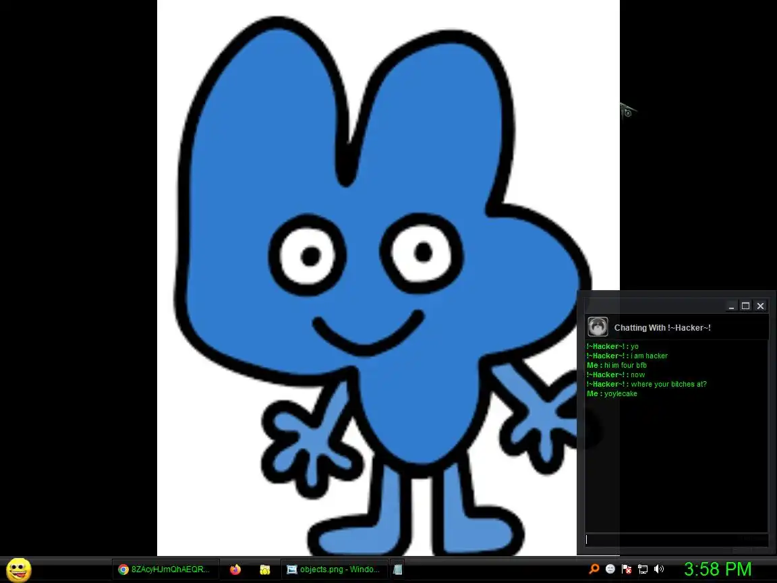Open the volume speaker tray icon
The image size is (777, 583).
click(x=658, y=569)
